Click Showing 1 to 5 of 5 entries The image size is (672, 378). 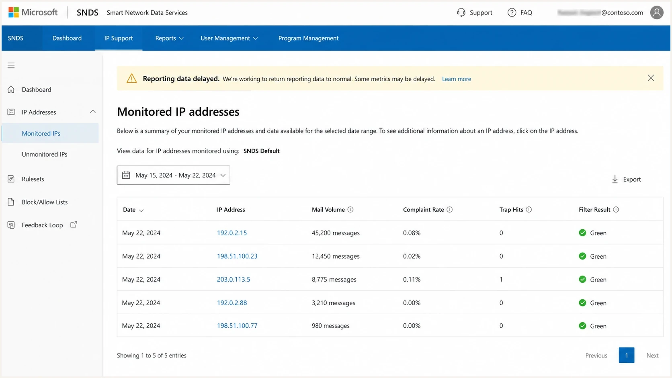click(152, 356)
